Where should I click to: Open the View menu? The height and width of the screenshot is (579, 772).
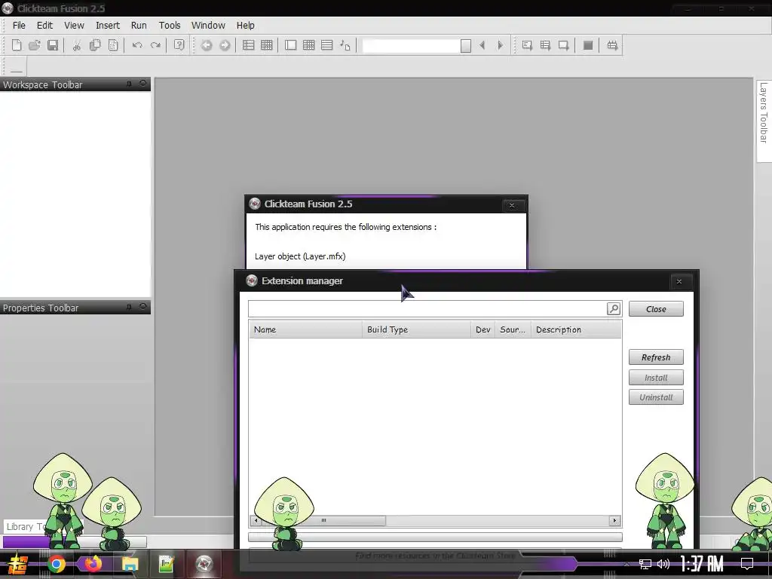[74, 25]
